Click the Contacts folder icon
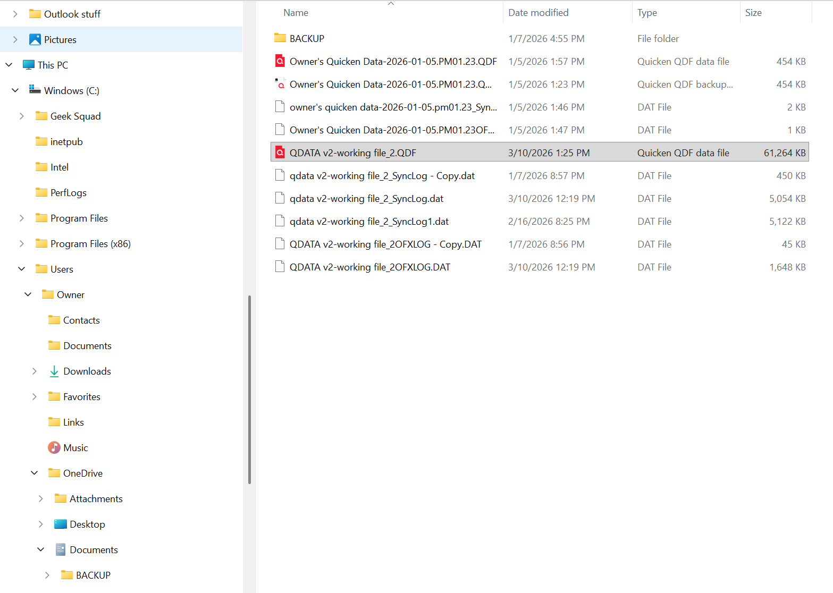Screen dimensions: 833x593 (54, 320)
